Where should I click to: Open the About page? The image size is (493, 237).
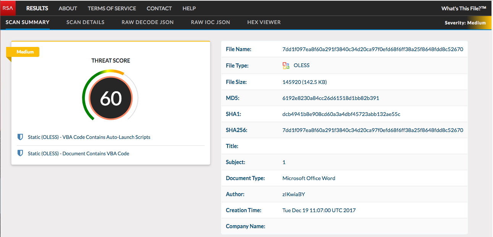[x=68, y=8]
